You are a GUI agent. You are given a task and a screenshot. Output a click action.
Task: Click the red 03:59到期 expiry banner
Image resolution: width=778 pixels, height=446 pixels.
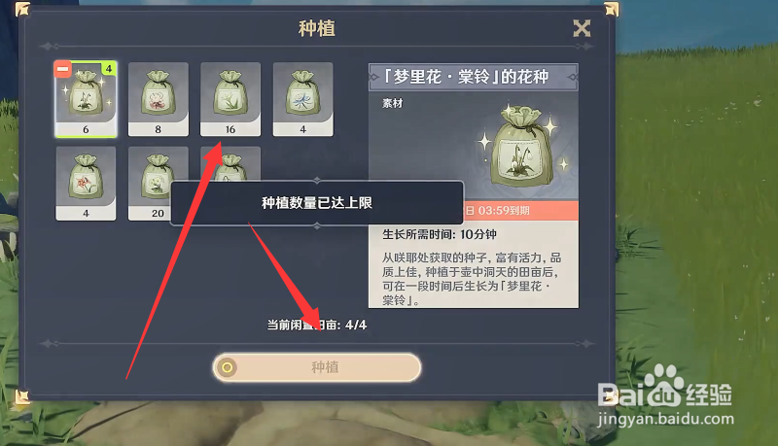point(520,211)
